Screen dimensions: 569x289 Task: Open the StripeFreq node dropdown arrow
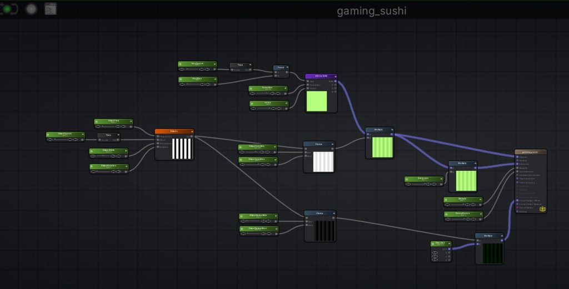pyautogui.click(x=131, y=121)
